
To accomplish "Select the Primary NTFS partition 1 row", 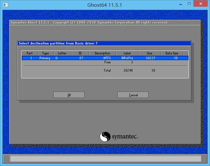I will coord(105,58).
